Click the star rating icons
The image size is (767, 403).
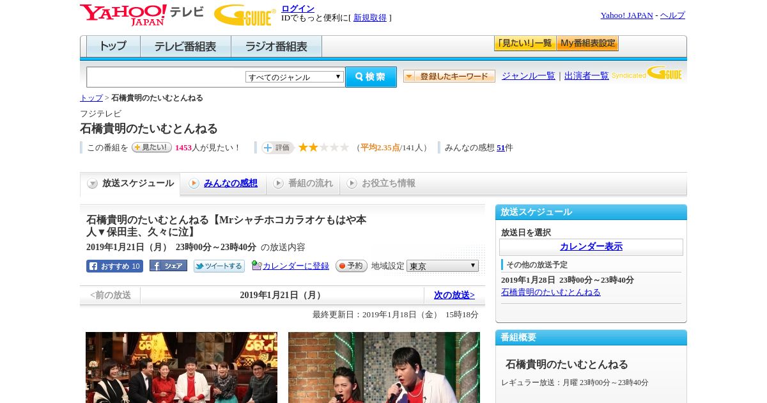323,148
